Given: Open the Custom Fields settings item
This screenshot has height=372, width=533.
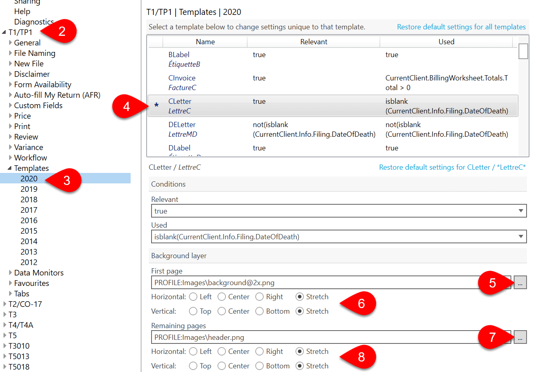Looking at the screenshot, I should (x=38, y=105).
